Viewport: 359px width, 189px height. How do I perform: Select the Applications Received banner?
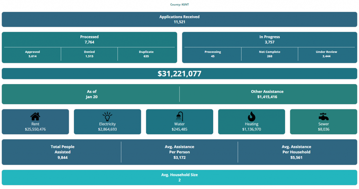pos(179,19)
